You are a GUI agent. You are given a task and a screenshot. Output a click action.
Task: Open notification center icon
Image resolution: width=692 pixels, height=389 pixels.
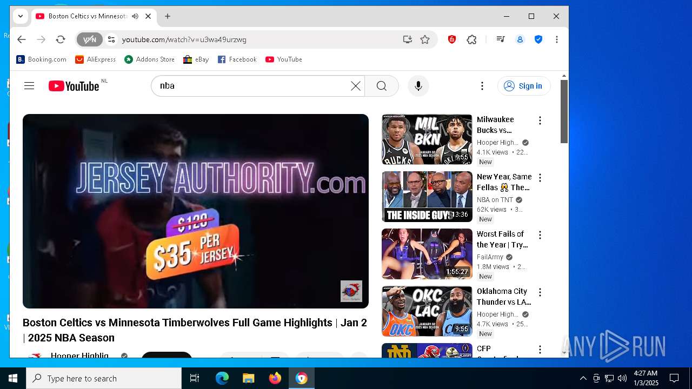tap(674, 378)
